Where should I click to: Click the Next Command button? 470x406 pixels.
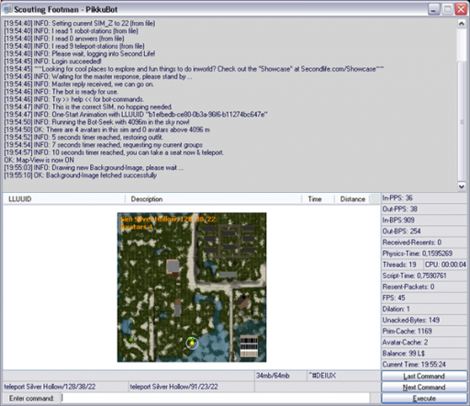pos(424,387)
